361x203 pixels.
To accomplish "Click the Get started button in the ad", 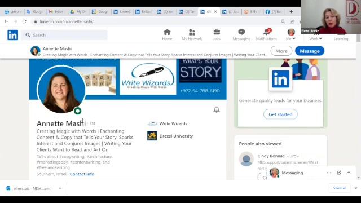I will click(x=280, y=114).
